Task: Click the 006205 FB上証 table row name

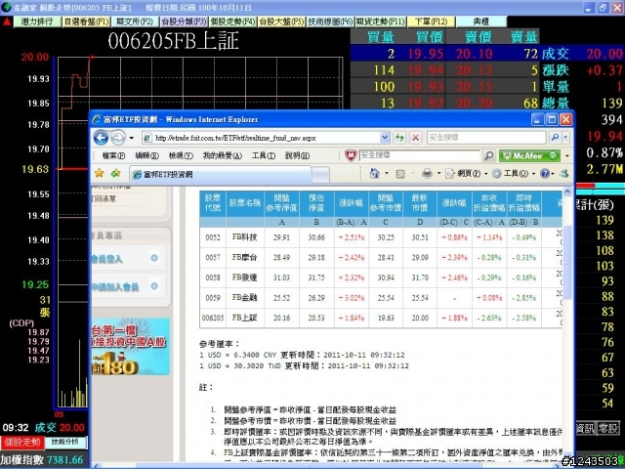Action: click(244, 318)
